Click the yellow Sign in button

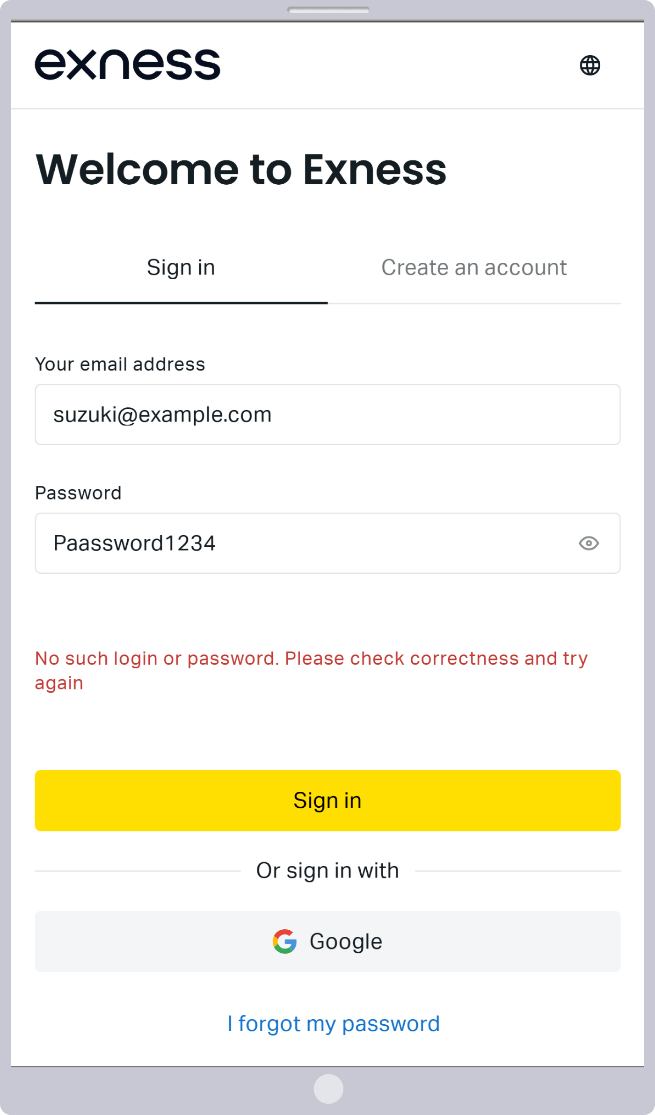(327, 800)
